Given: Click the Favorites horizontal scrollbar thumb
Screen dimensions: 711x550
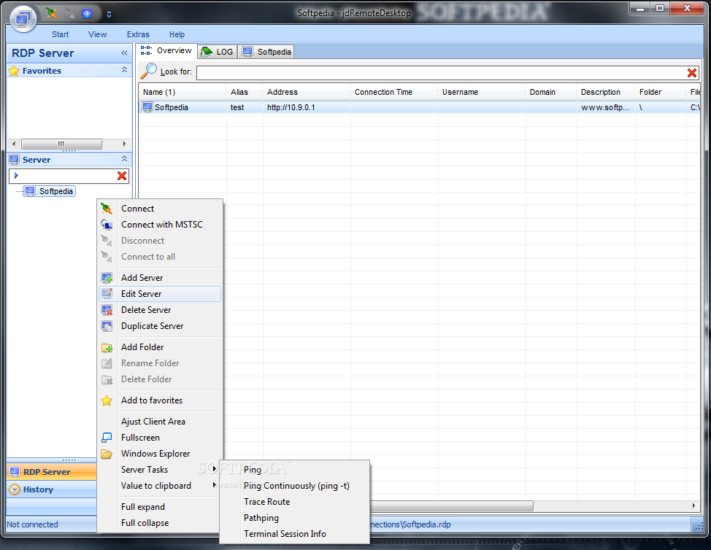Looking at the screenshot, I should pos(61,144).
